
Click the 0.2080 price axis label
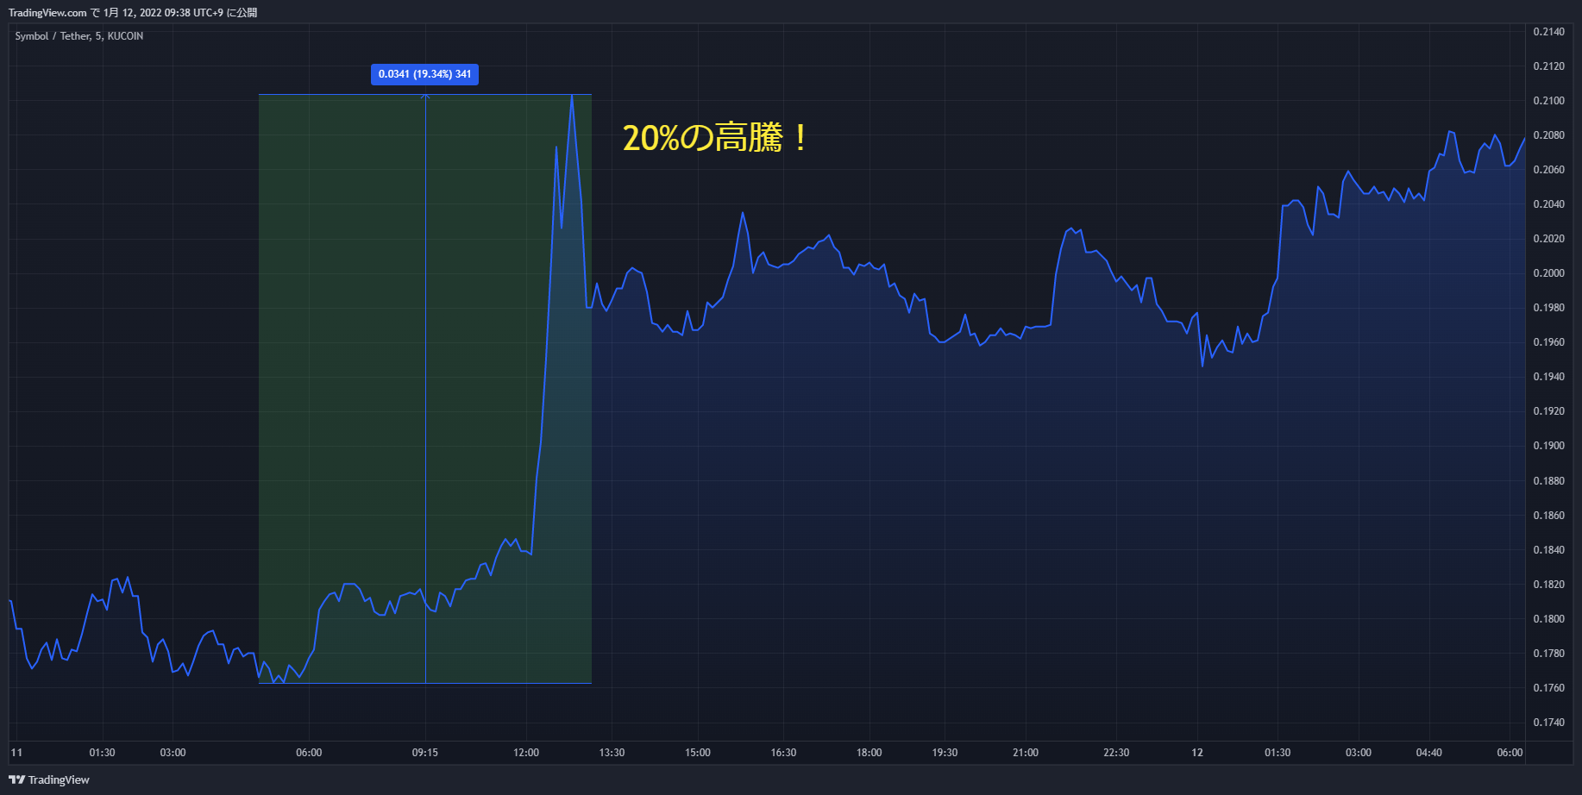[x=1548, y=135]
